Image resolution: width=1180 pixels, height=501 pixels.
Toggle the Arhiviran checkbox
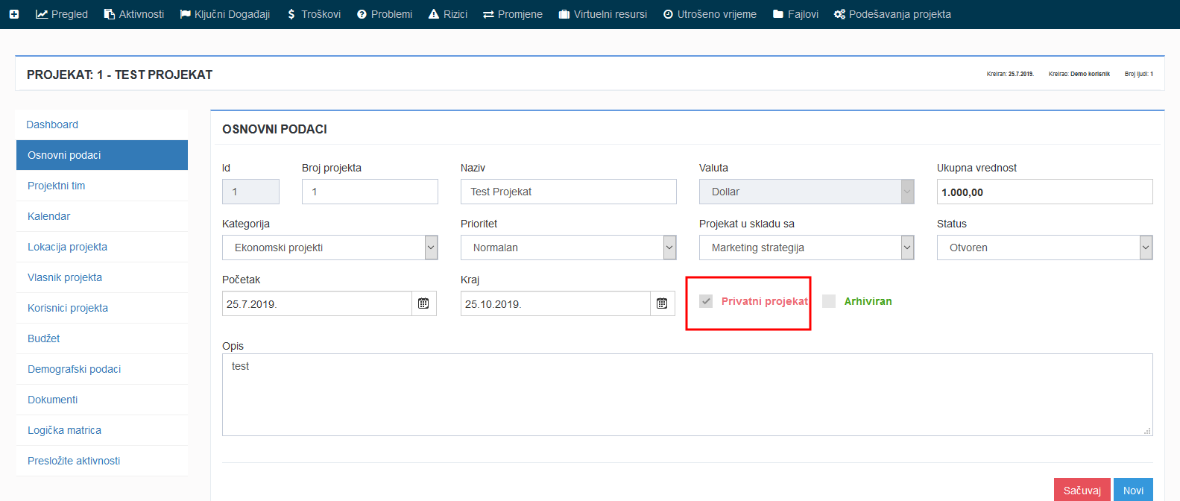point(829,301)
